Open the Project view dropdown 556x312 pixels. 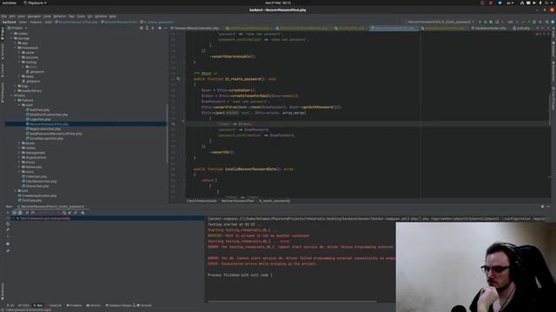(x=17, y=28)
